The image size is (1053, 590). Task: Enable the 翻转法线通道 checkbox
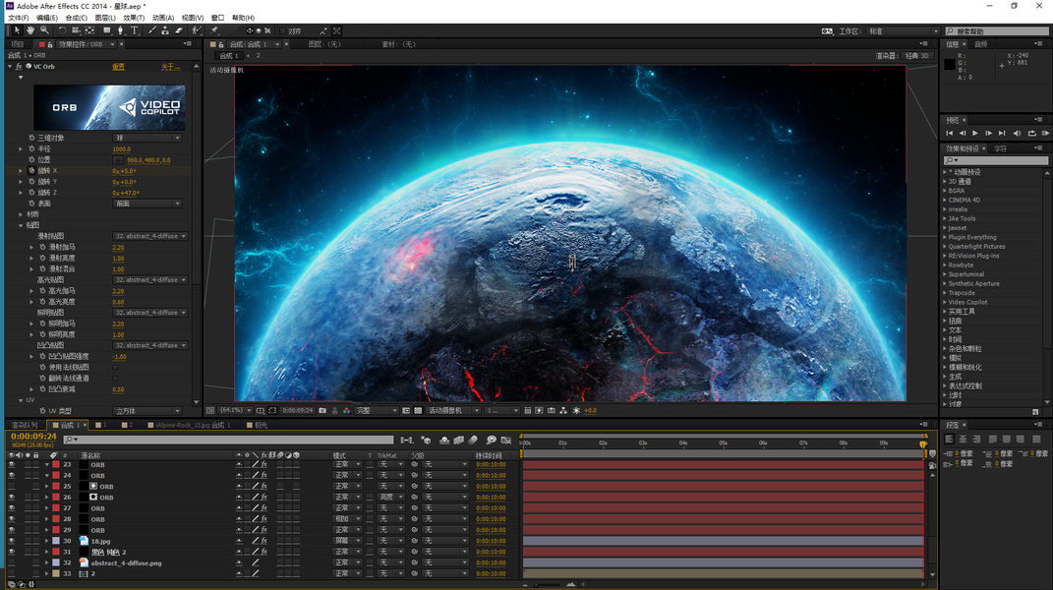pos(115,379)
